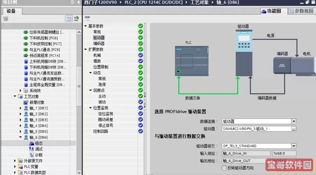Select 轴_3 [DB3] in project tree
Screen dimensions: 316x175
point(39,120)
